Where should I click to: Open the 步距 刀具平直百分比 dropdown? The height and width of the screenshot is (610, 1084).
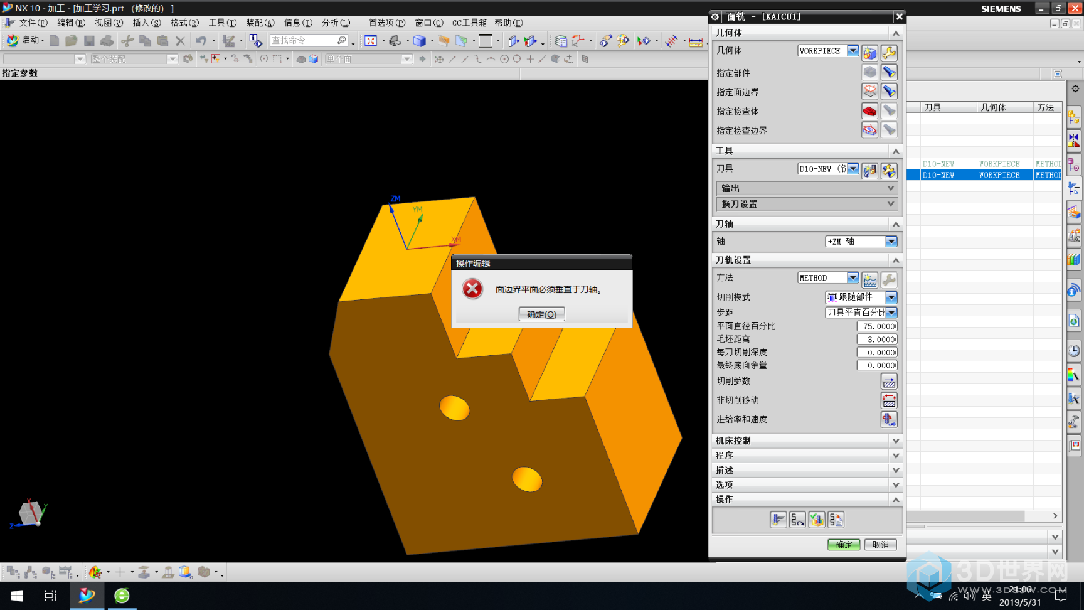click(891, 312)
